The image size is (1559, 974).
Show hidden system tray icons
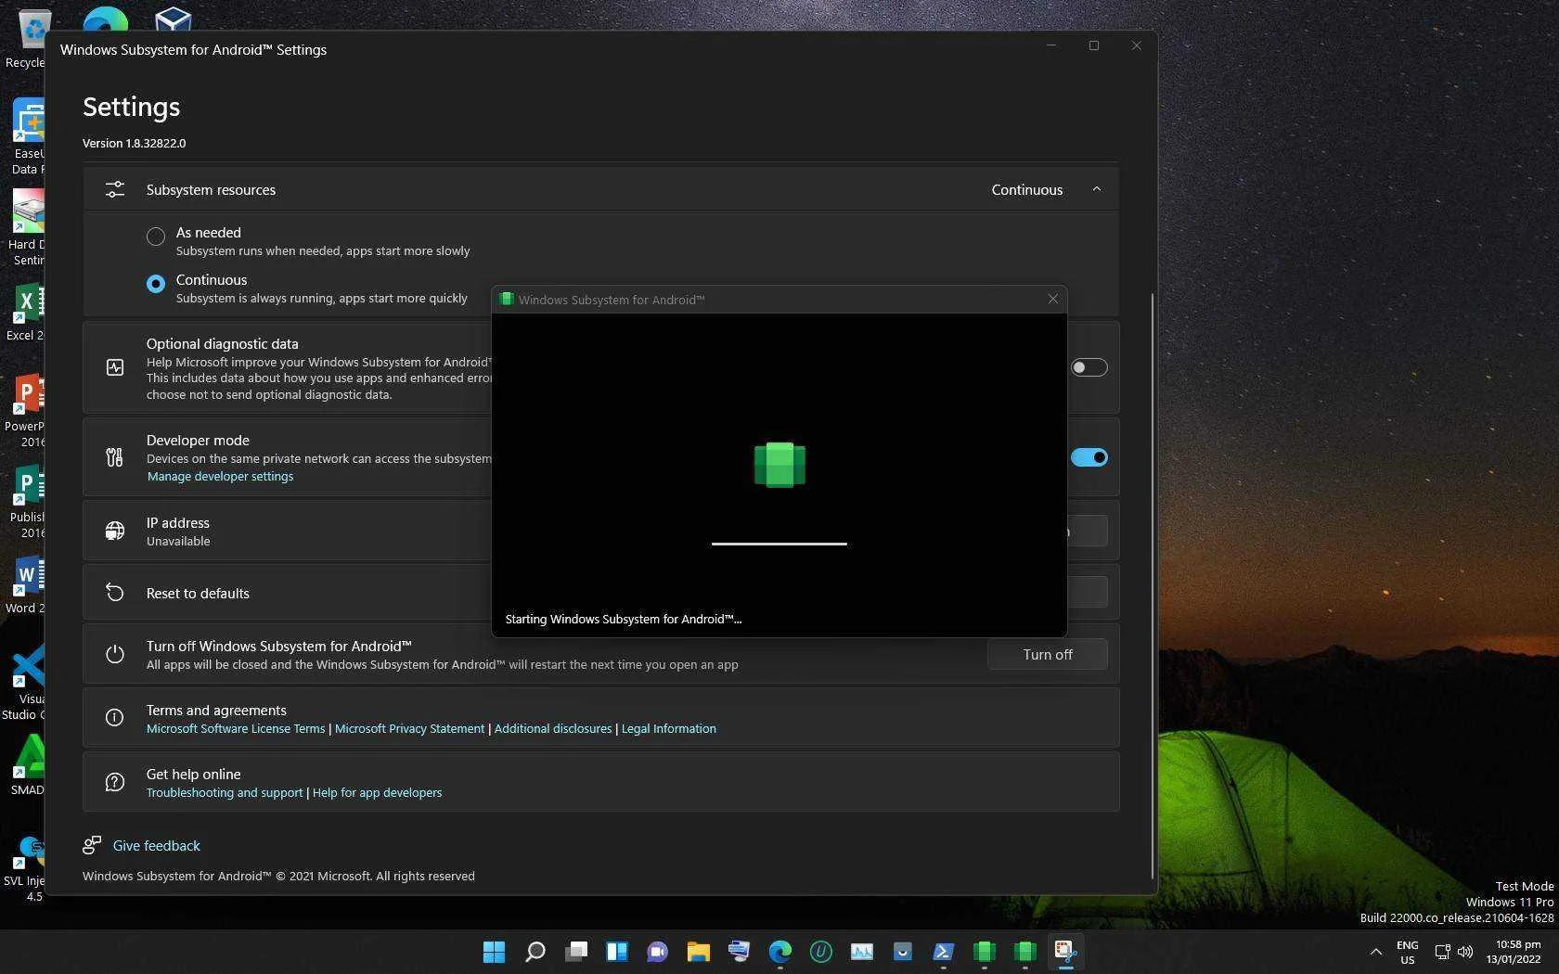click(x=1376, y=952)
